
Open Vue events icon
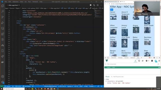pos(143,61)
